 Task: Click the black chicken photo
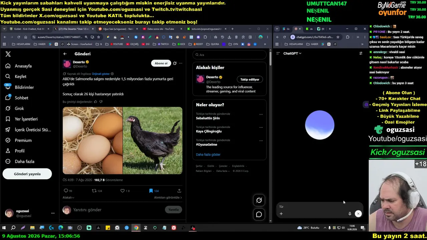(x=153, y=140)
